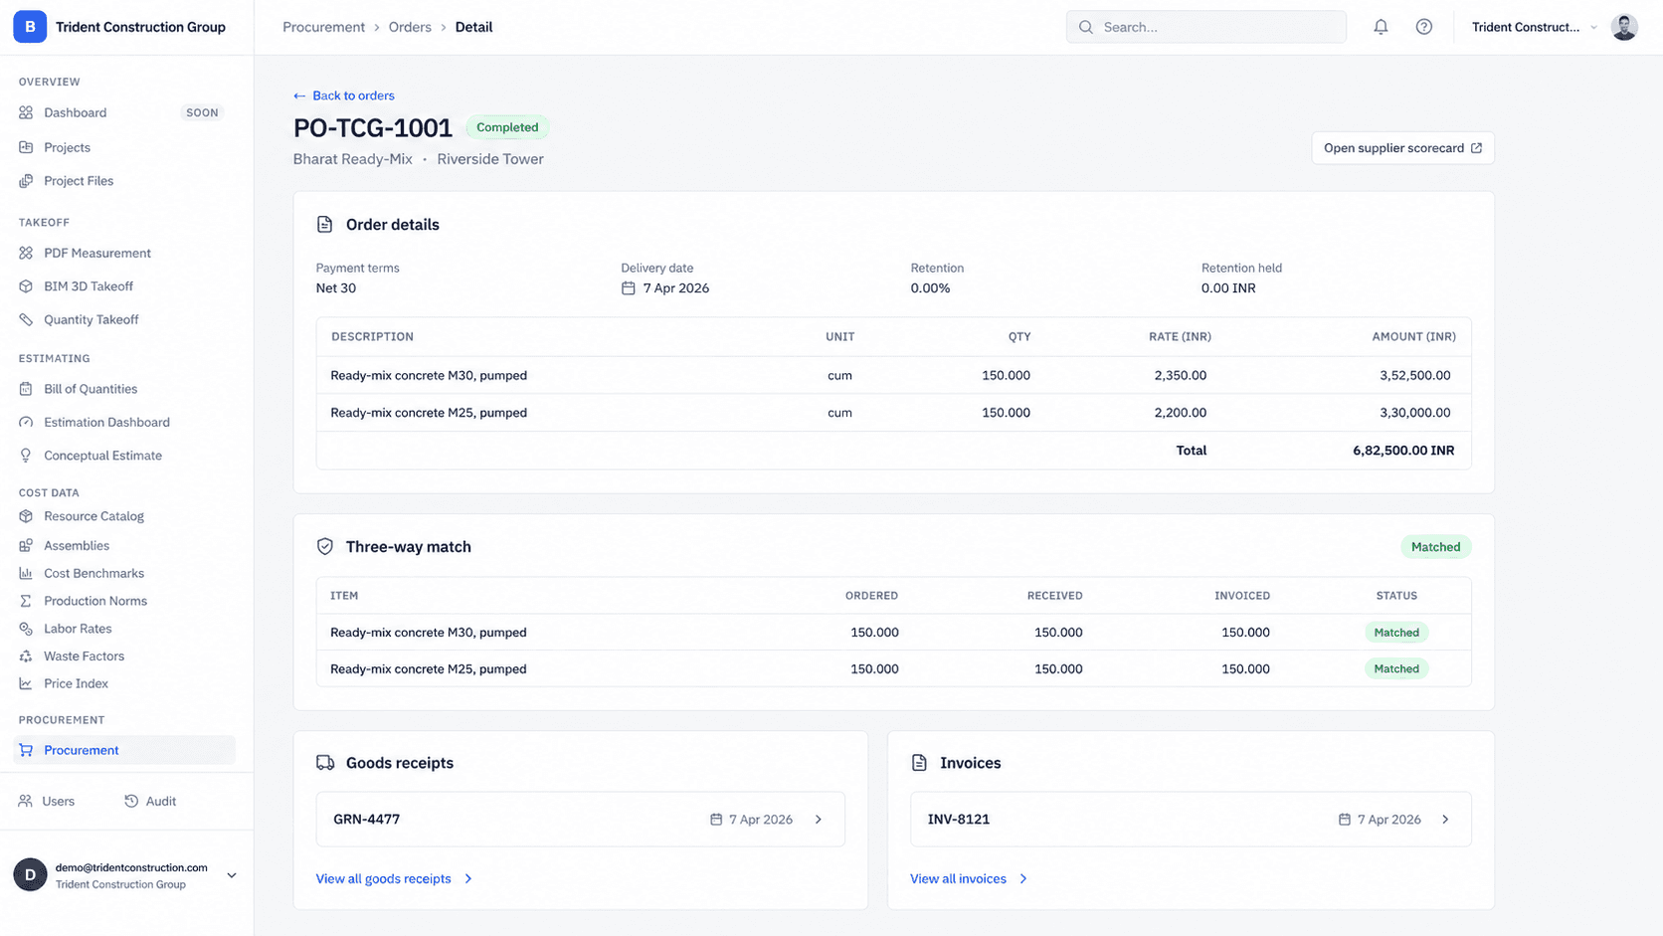Click the Project Files sidebar icon

tap(26, 181)
